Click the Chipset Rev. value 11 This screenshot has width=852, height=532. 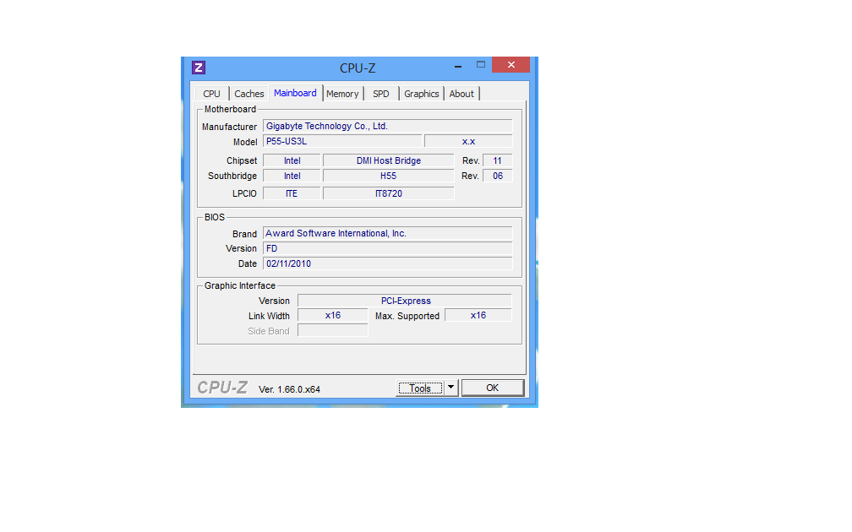pos(497,160)
